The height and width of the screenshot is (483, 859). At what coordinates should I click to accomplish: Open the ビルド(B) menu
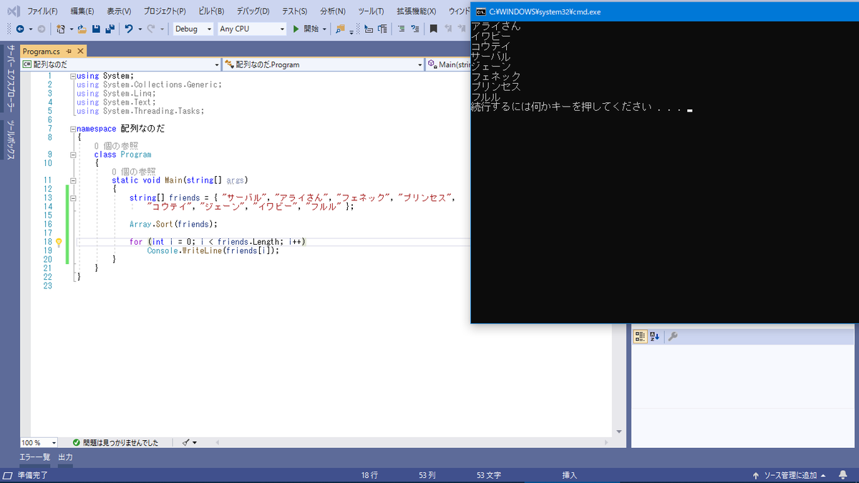[211, 11]
